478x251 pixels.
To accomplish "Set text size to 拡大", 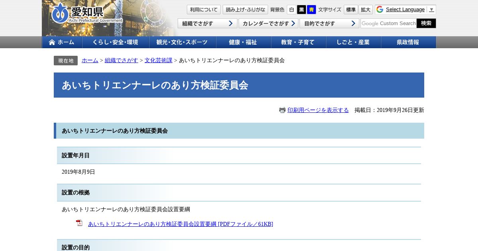I will [366, 10].
